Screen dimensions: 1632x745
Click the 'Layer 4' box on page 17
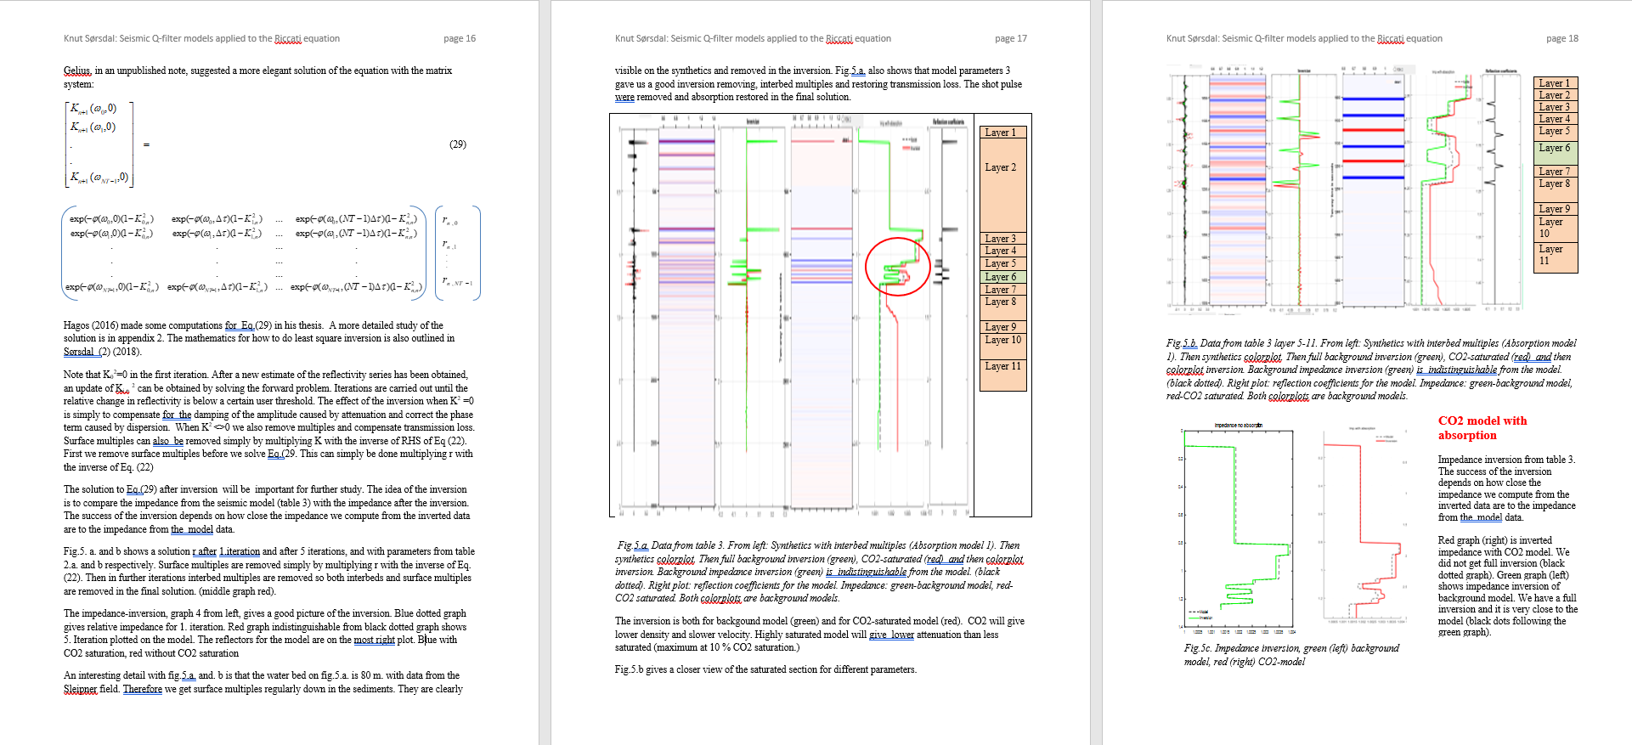1002,251
